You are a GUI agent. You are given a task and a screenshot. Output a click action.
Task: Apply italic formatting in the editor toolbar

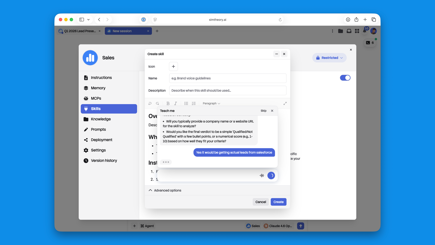click(176, 103)
